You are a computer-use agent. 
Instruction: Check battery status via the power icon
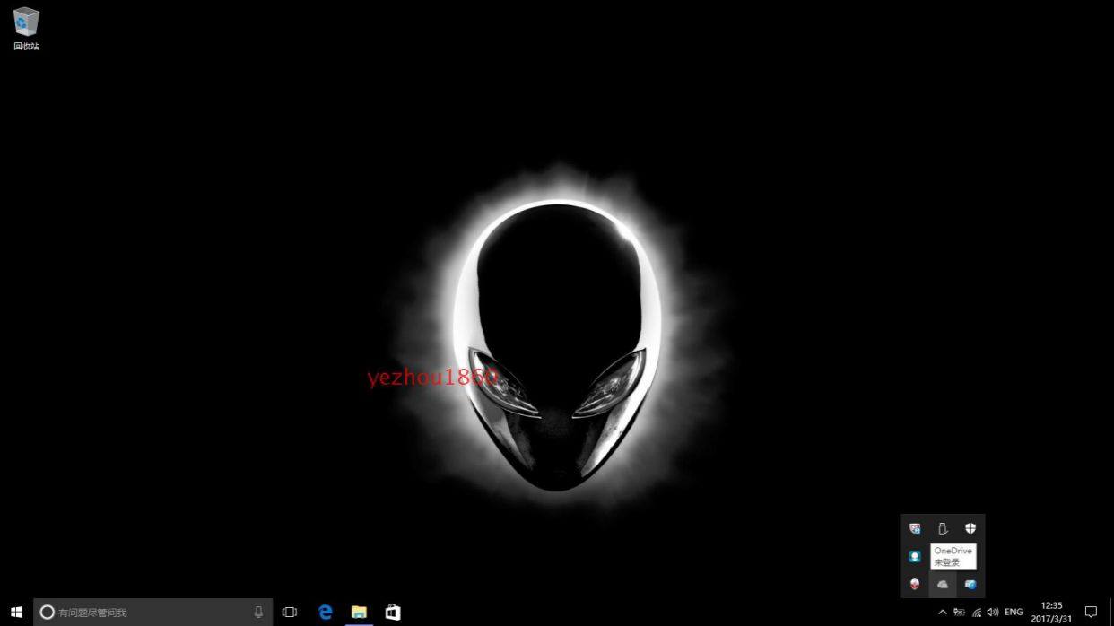[958, 612]
